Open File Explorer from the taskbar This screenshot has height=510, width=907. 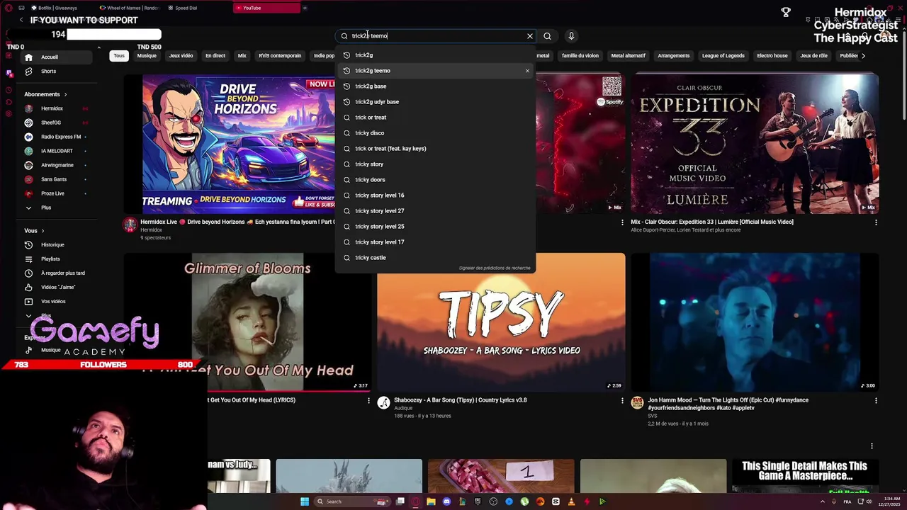coord(431,501)
